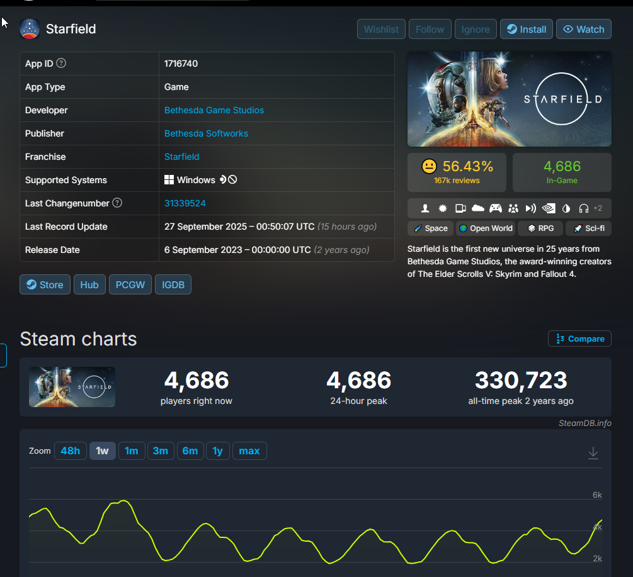This screenshot has height=577, width=633.
Task: Select the Steam trading cards icon
Action: 460,208
